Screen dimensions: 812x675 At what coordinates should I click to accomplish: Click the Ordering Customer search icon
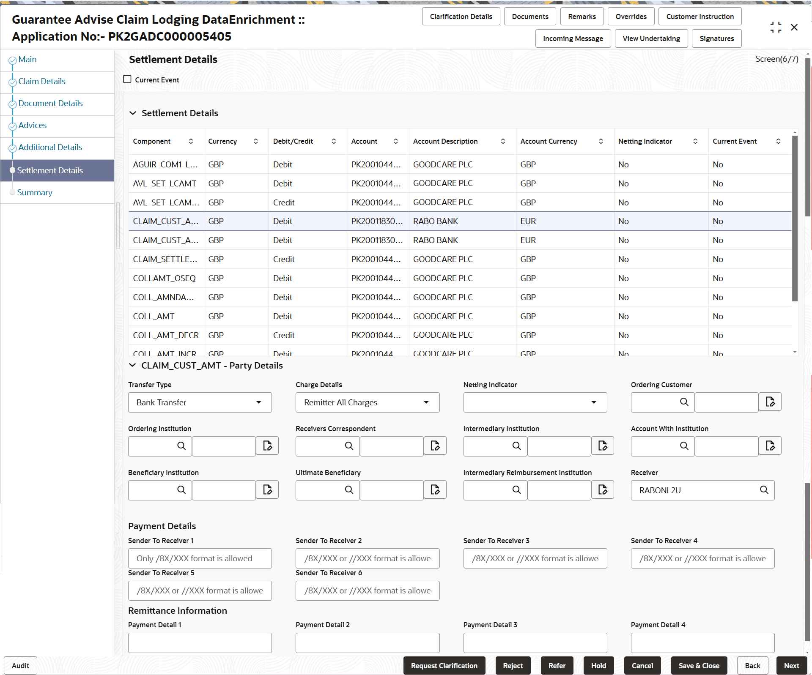(684, 402)
